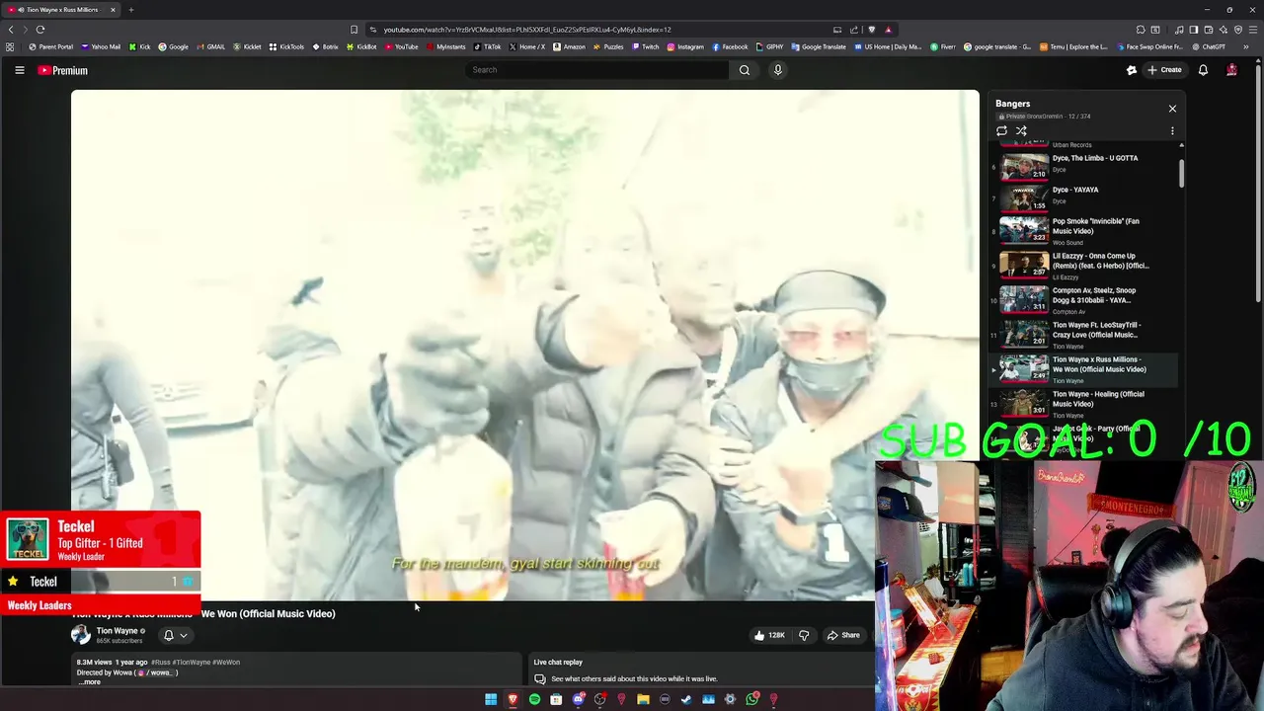
Task: Click the Bangers playlist title
Action: point(1012,104)
